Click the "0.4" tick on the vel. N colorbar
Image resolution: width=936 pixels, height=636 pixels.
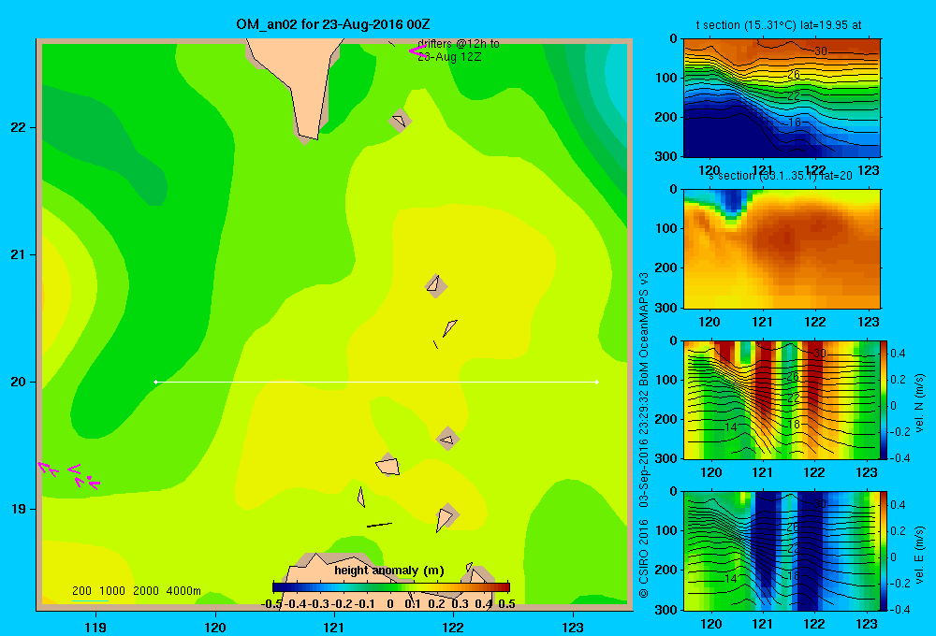[898, 354]
